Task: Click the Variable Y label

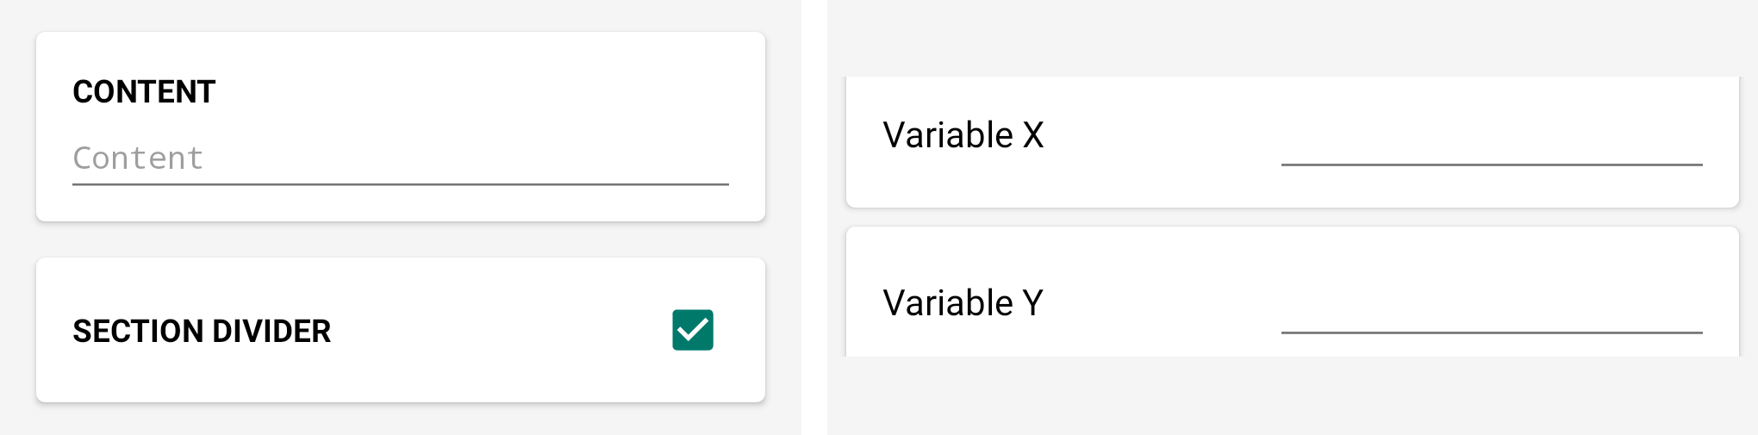Action: pos(963,303)
